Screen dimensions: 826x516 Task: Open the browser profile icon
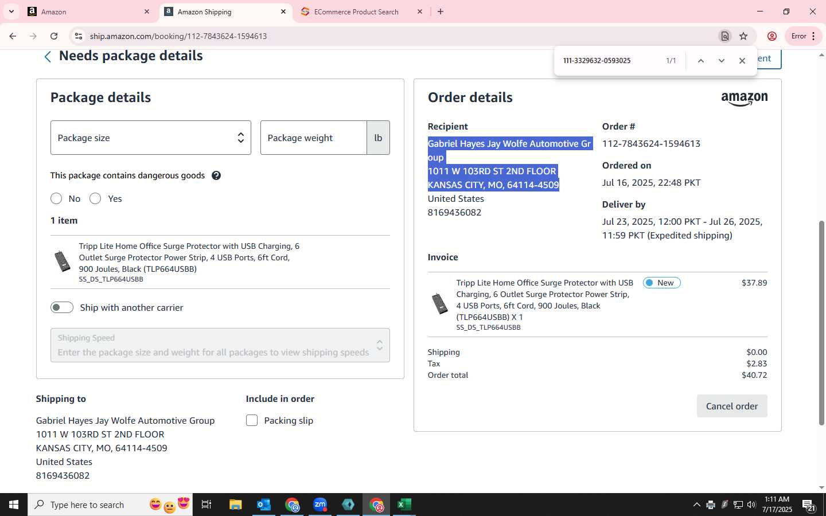tap(772, 36)
